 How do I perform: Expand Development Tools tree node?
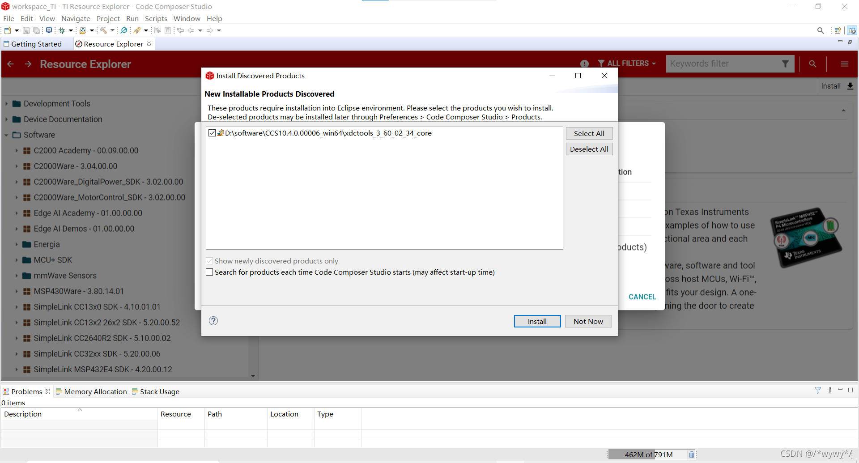(x=6, y=104)
